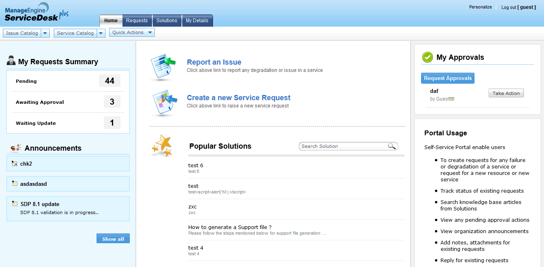The height and width of the screenshot is (267, 544).
Task: Click Take Action for daf approval
Action: click(506, 93)
